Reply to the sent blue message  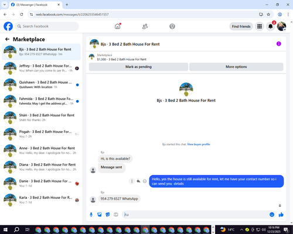138,181
